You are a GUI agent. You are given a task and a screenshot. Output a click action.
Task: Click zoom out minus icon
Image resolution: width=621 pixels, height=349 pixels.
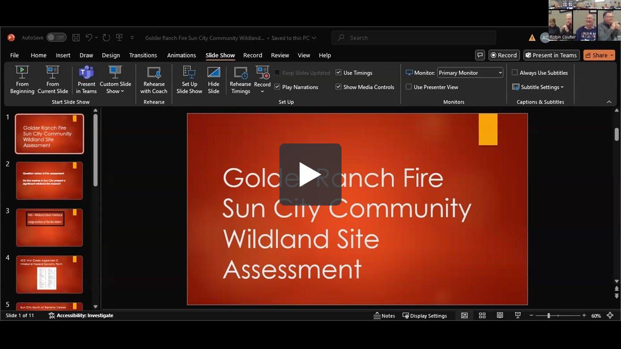[531, 316]
